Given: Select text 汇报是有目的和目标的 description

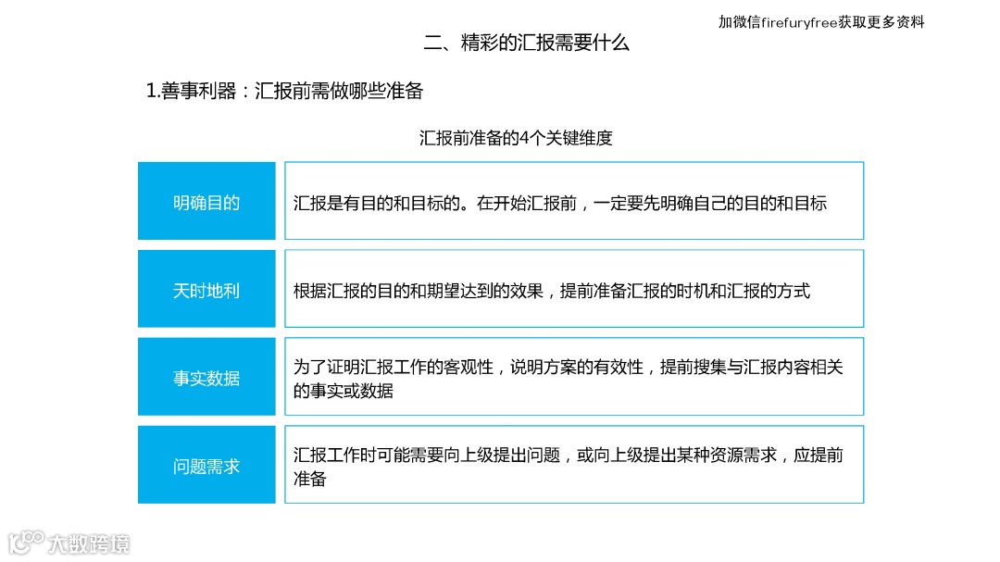Looking at the screenshot, I should 560,204.
